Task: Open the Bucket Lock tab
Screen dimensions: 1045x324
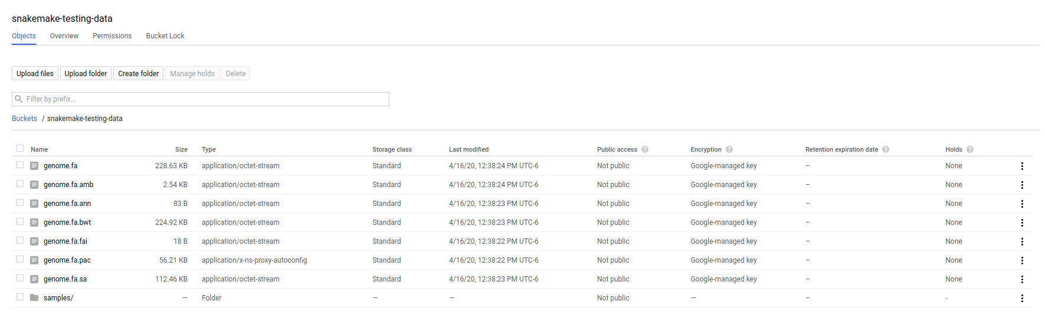Action: (x=165, y=36)
